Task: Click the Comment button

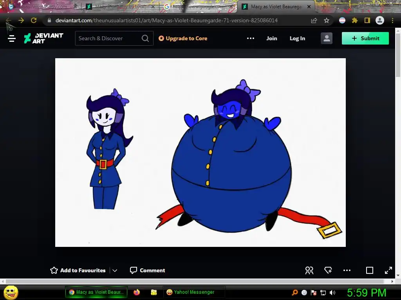Action: tap(147, 270)
